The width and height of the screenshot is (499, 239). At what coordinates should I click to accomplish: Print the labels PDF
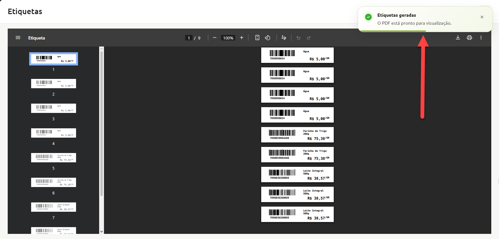click(x=469, y=38)
